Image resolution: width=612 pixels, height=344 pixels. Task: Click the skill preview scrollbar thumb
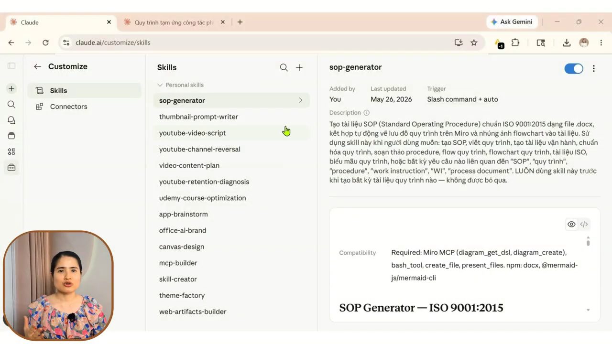coord(588,242)
